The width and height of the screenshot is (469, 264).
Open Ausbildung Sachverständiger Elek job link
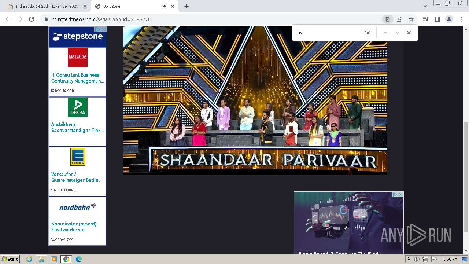tap(77, 127)
